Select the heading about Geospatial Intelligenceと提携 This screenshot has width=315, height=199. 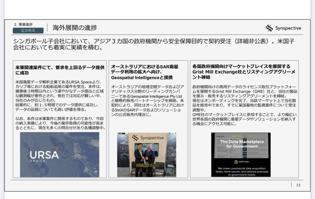pos(145,72)
